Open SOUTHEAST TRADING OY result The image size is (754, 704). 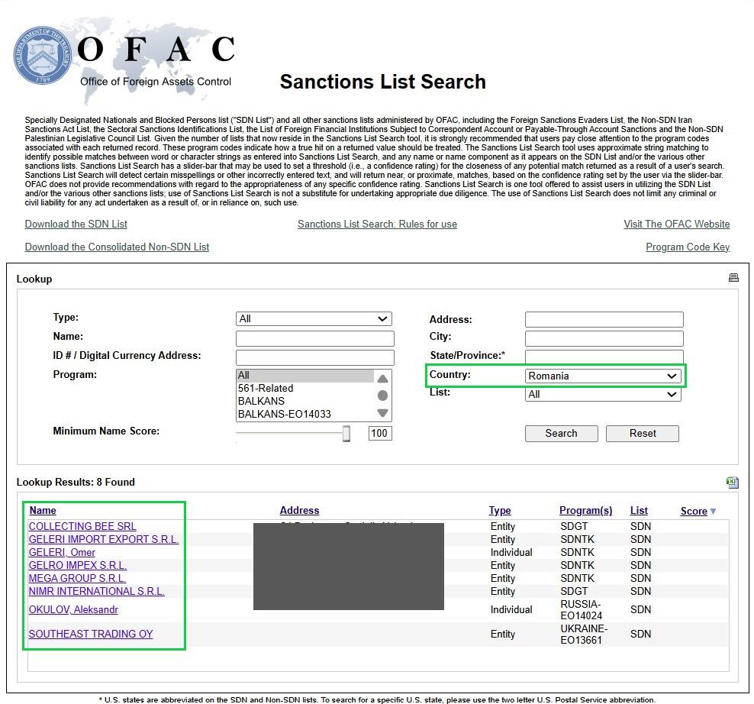coord(90,635)
